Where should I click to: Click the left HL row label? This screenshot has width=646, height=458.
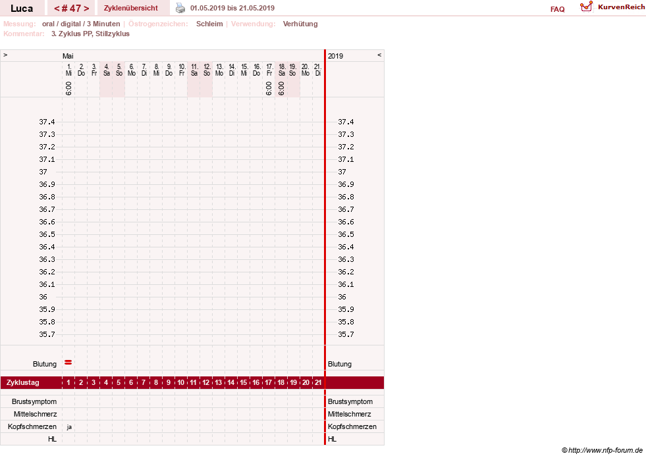(x=52, y=439)
